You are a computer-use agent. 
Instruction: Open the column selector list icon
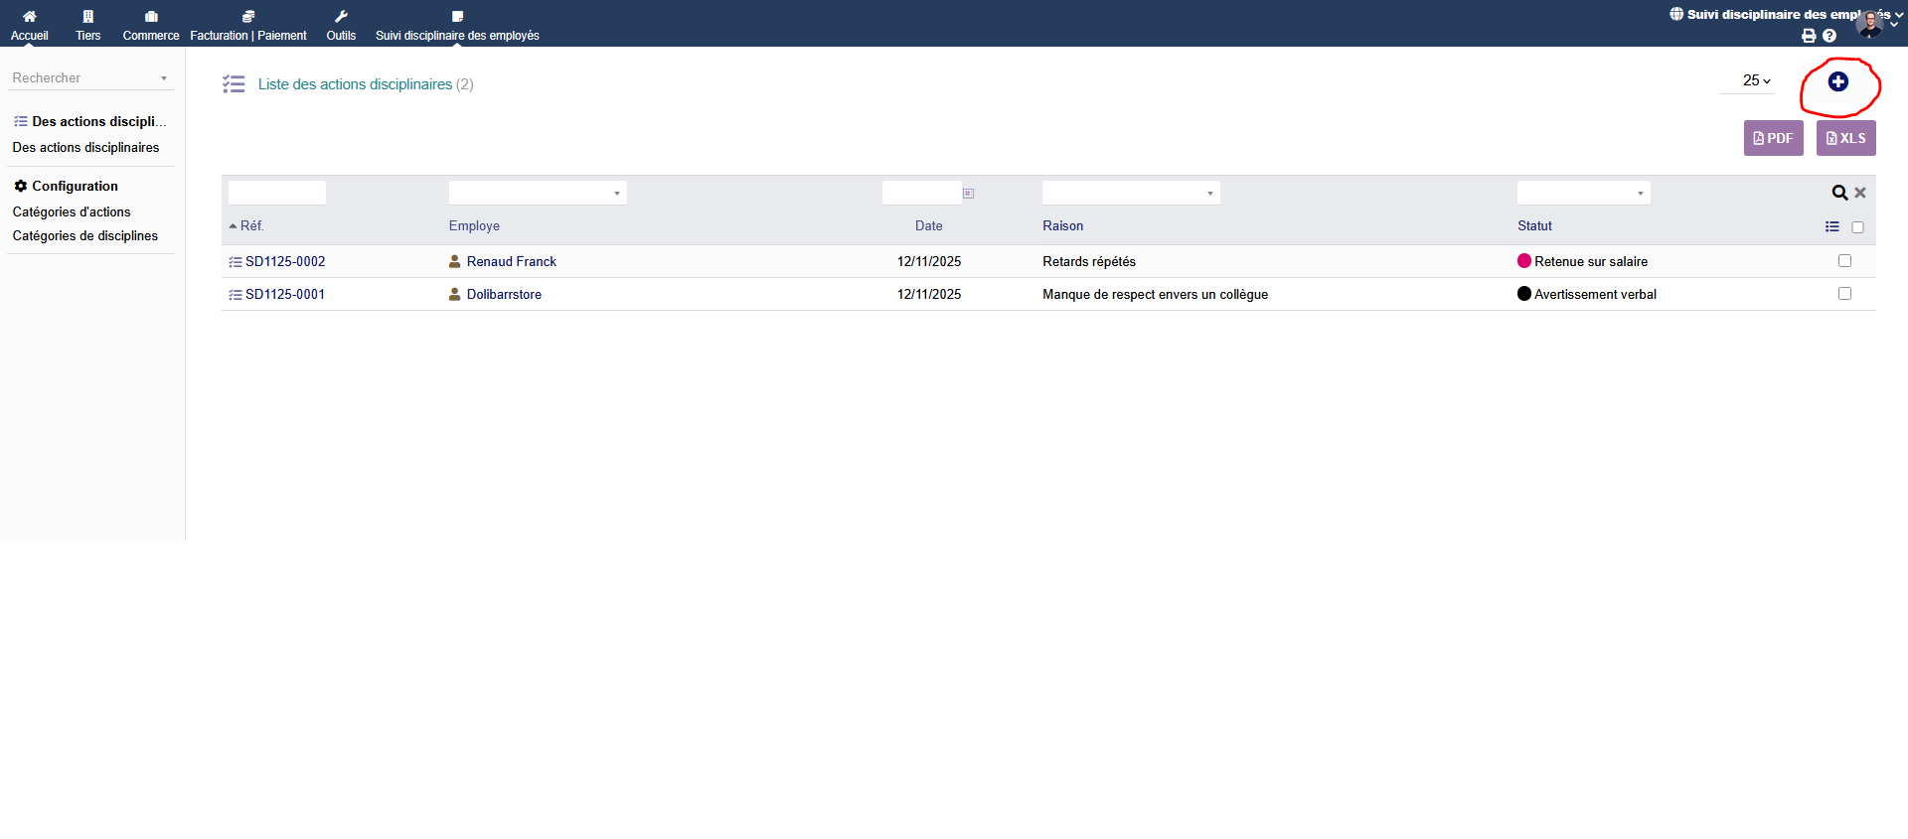click(x=1831, y=226)
